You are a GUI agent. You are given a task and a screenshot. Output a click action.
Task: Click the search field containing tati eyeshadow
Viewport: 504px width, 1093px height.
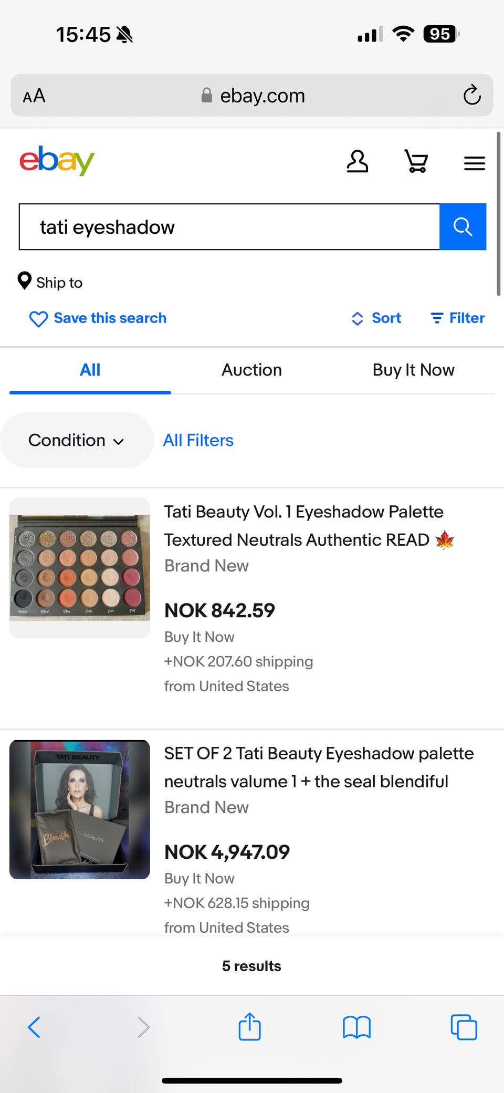tap(229, 227)
